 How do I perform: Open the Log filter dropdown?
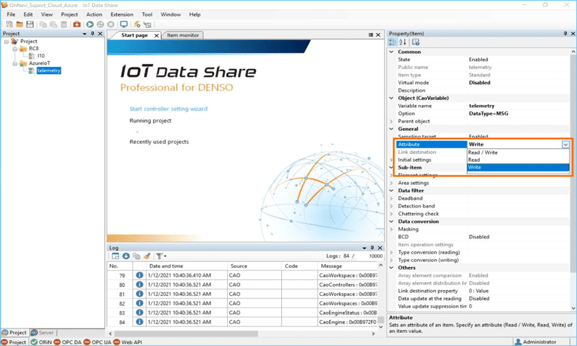click(x=161, y=256)
